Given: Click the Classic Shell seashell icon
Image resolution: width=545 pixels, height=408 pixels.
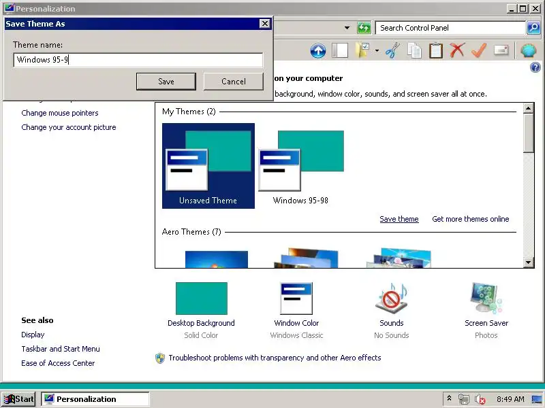Looking at the screenshot, I should 529,50.
